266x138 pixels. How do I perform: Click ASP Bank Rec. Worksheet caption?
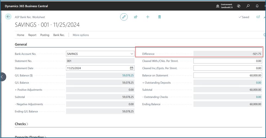30,17
